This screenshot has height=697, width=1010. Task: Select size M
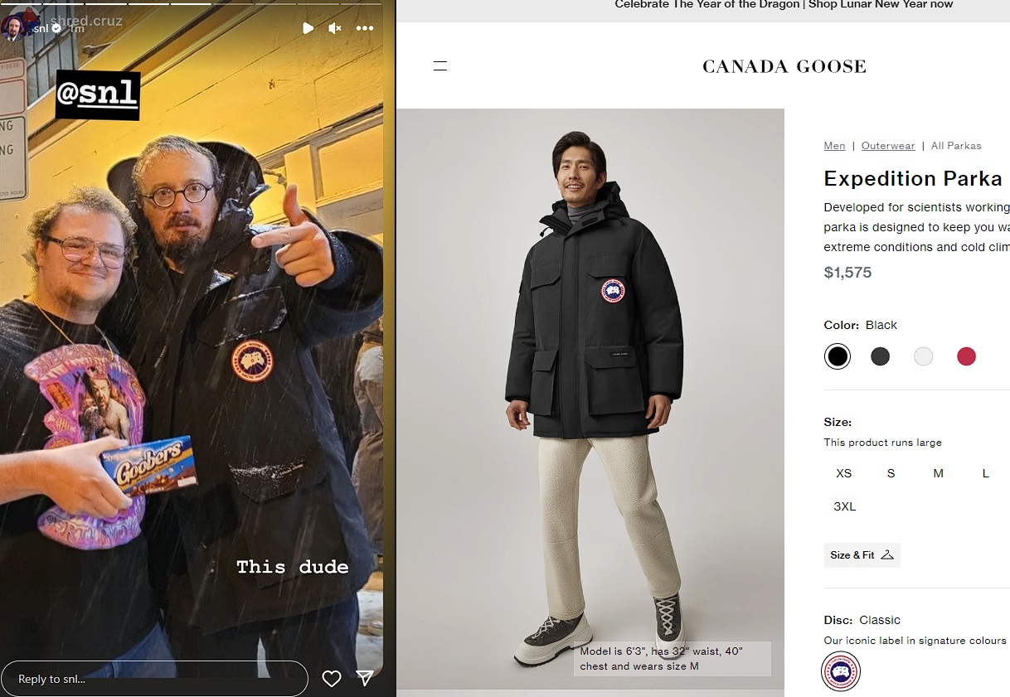click(939, 473)
